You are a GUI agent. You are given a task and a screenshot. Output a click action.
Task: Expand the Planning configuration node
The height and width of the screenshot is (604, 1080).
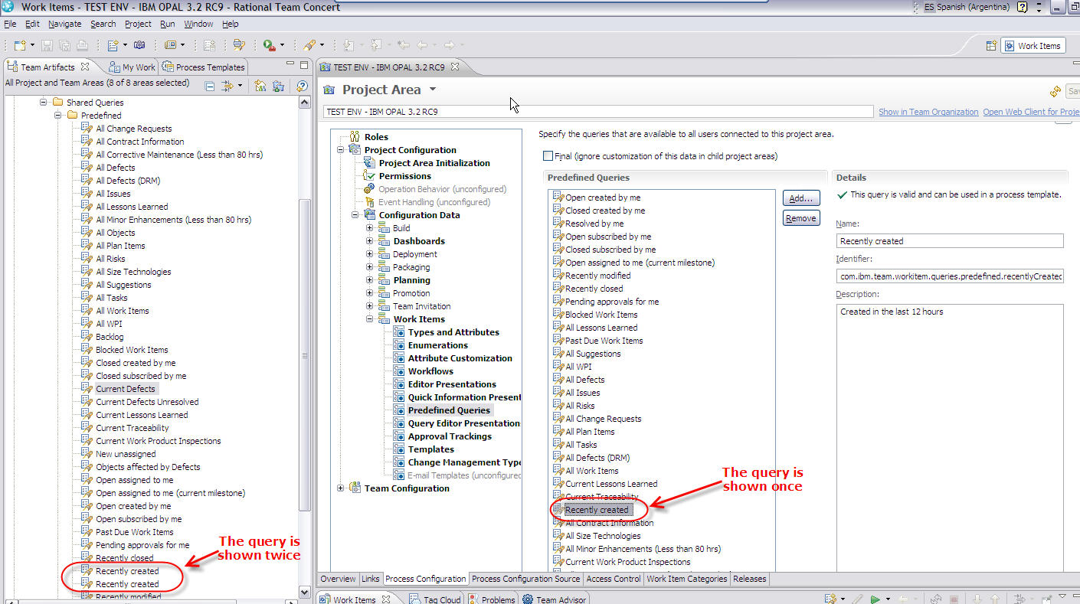(370, 280)
